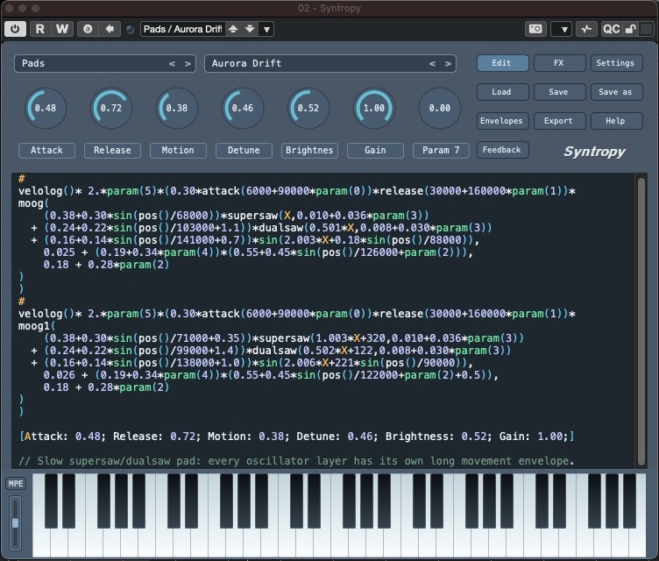Click the copy settings left-arrow button

coord(110,29)
